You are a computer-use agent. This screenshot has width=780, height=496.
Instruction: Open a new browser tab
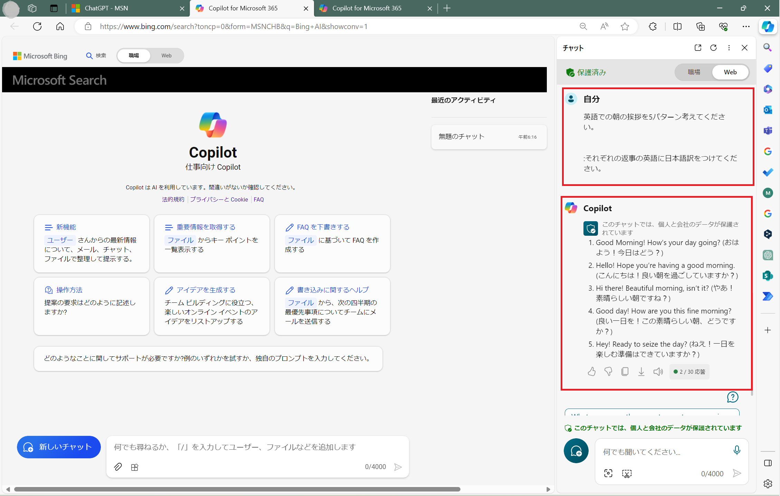click(447, 8)
